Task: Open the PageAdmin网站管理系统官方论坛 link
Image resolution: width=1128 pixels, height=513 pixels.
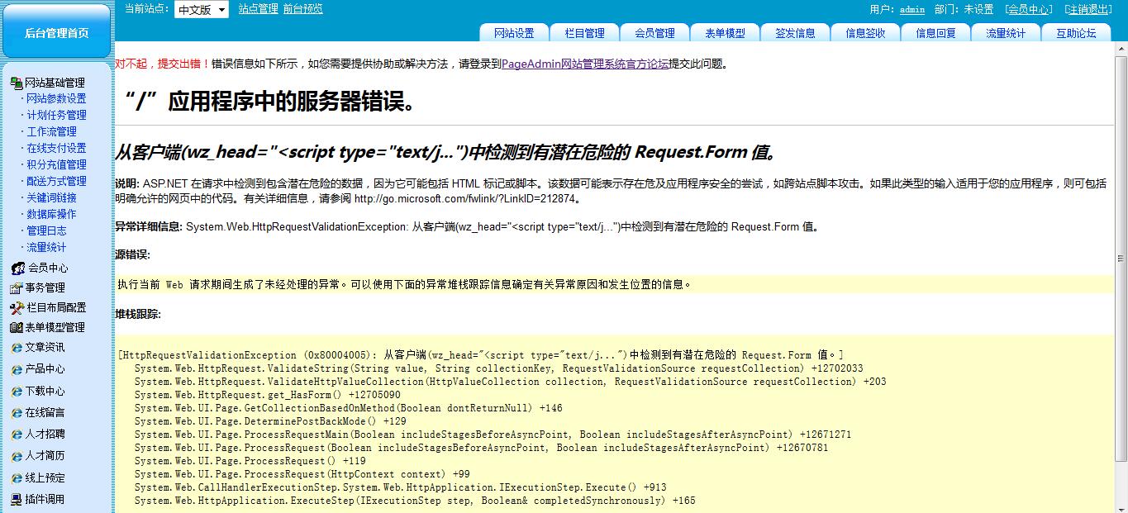Action: pyautogui.click(x=585, y=64)
